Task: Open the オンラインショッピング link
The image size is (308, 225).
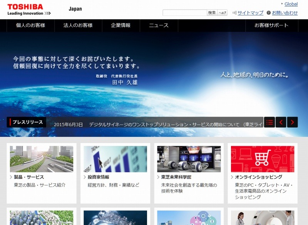Action: point(258,177)
